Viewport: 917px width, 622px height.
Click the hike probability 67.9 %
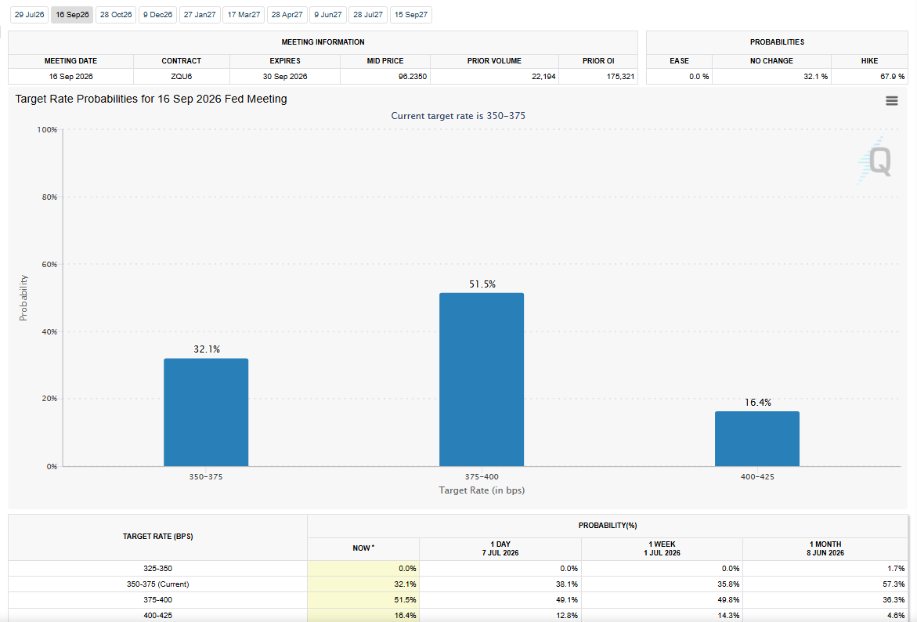[893, 77]
